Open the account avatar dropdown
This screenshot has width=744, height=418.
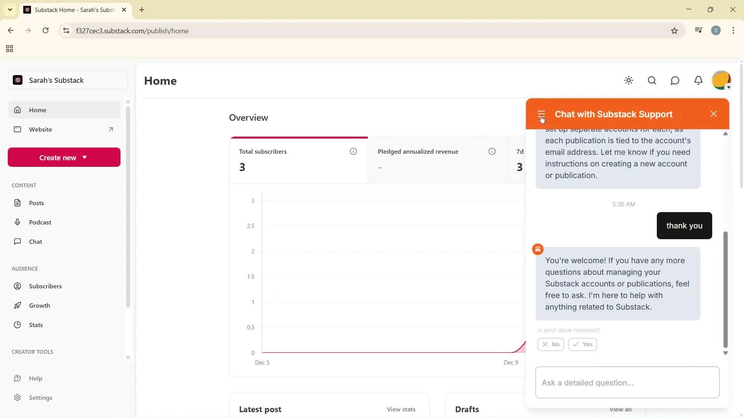coord(721,80)
